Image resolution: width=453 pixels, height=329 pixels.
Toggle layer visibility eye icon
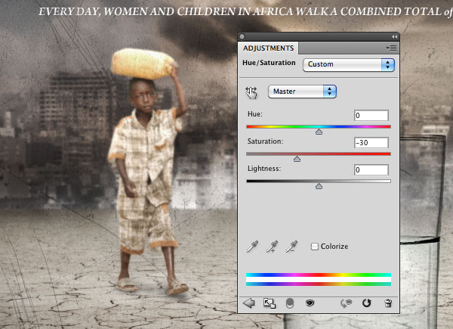click(x=310, y=303)
